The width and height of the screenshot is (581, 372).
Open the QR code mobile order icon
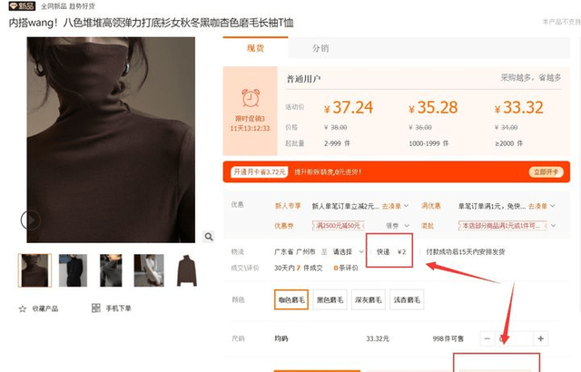pos(96,308)
